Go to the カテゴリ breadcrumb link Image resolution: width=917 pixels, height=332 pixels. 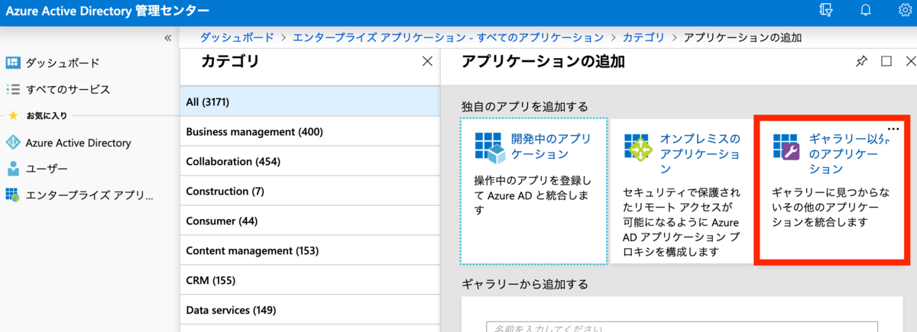[643, 37]
